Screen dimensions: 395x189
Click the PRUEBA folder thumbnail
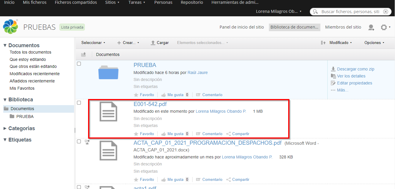(109, 72)
